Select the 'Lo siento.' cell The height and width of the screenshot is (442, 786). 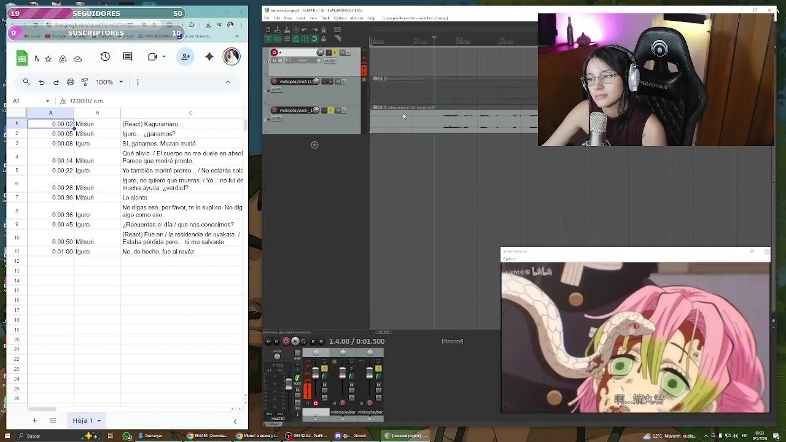[x=183, y=198]
